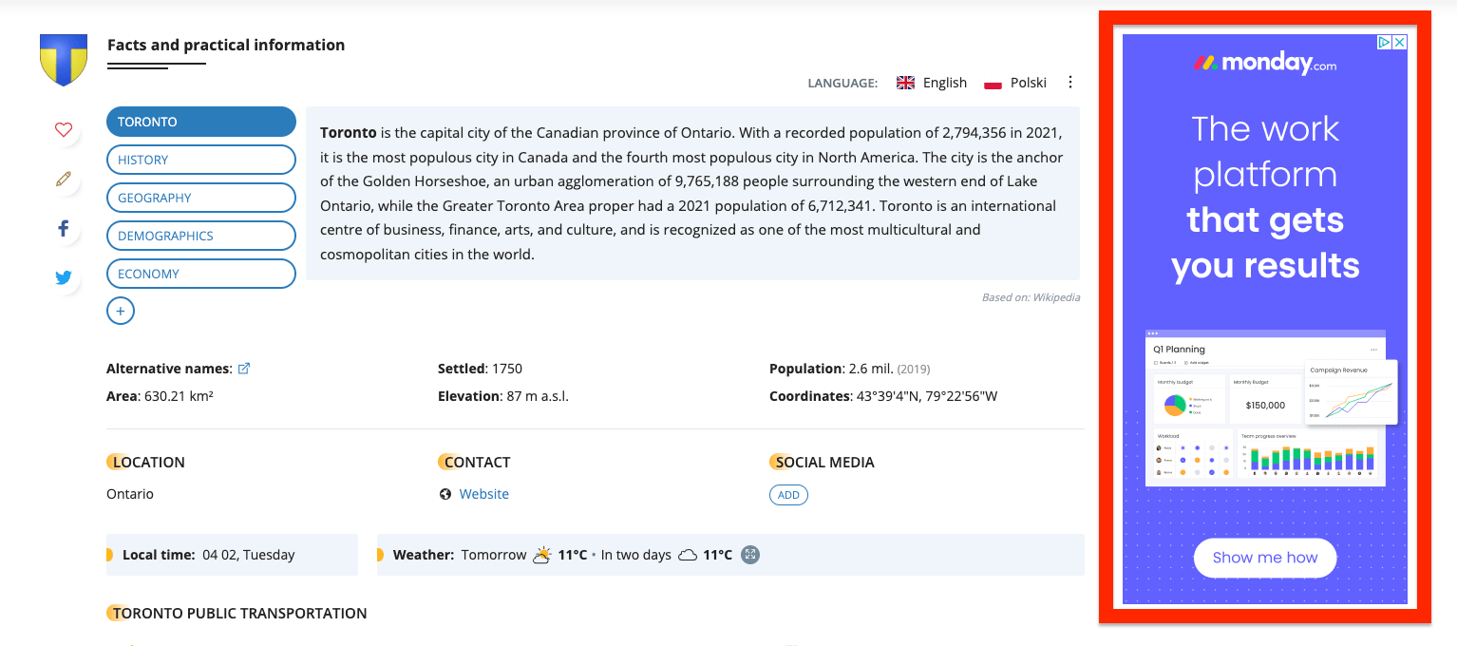Close the monday.com ad

(x=1399, y=42)
